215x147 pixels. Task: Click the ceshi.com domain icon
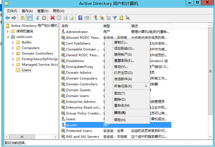13,37
